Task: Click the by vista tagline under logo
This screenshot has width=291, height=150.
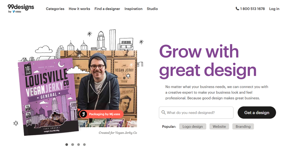Action: [15, 12]
